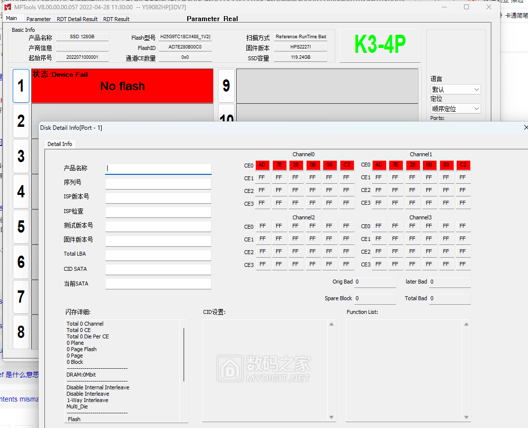The height and width of the screenshot is (428, 528).
Task: Click the Total LBA text field
Action: coord(158,255)
